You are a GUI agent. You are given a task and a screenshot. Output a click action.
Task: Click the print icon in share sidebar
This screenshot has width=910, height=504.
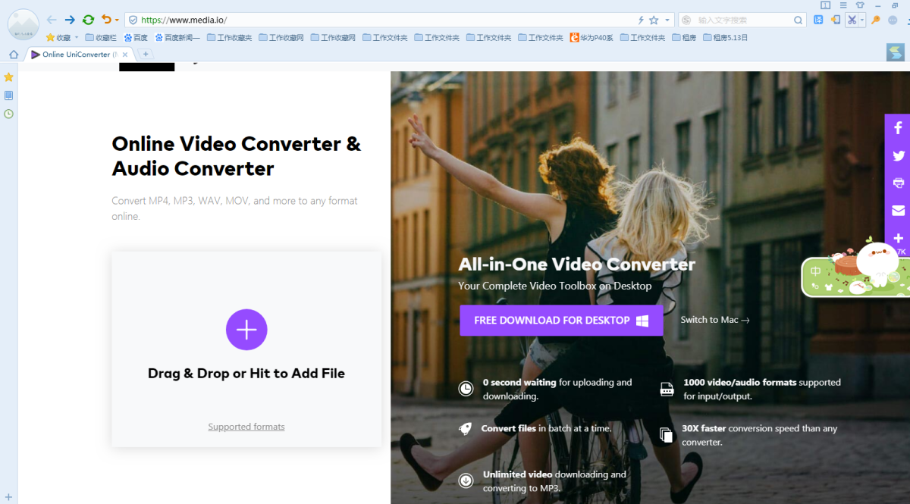(x=898, y=183)
